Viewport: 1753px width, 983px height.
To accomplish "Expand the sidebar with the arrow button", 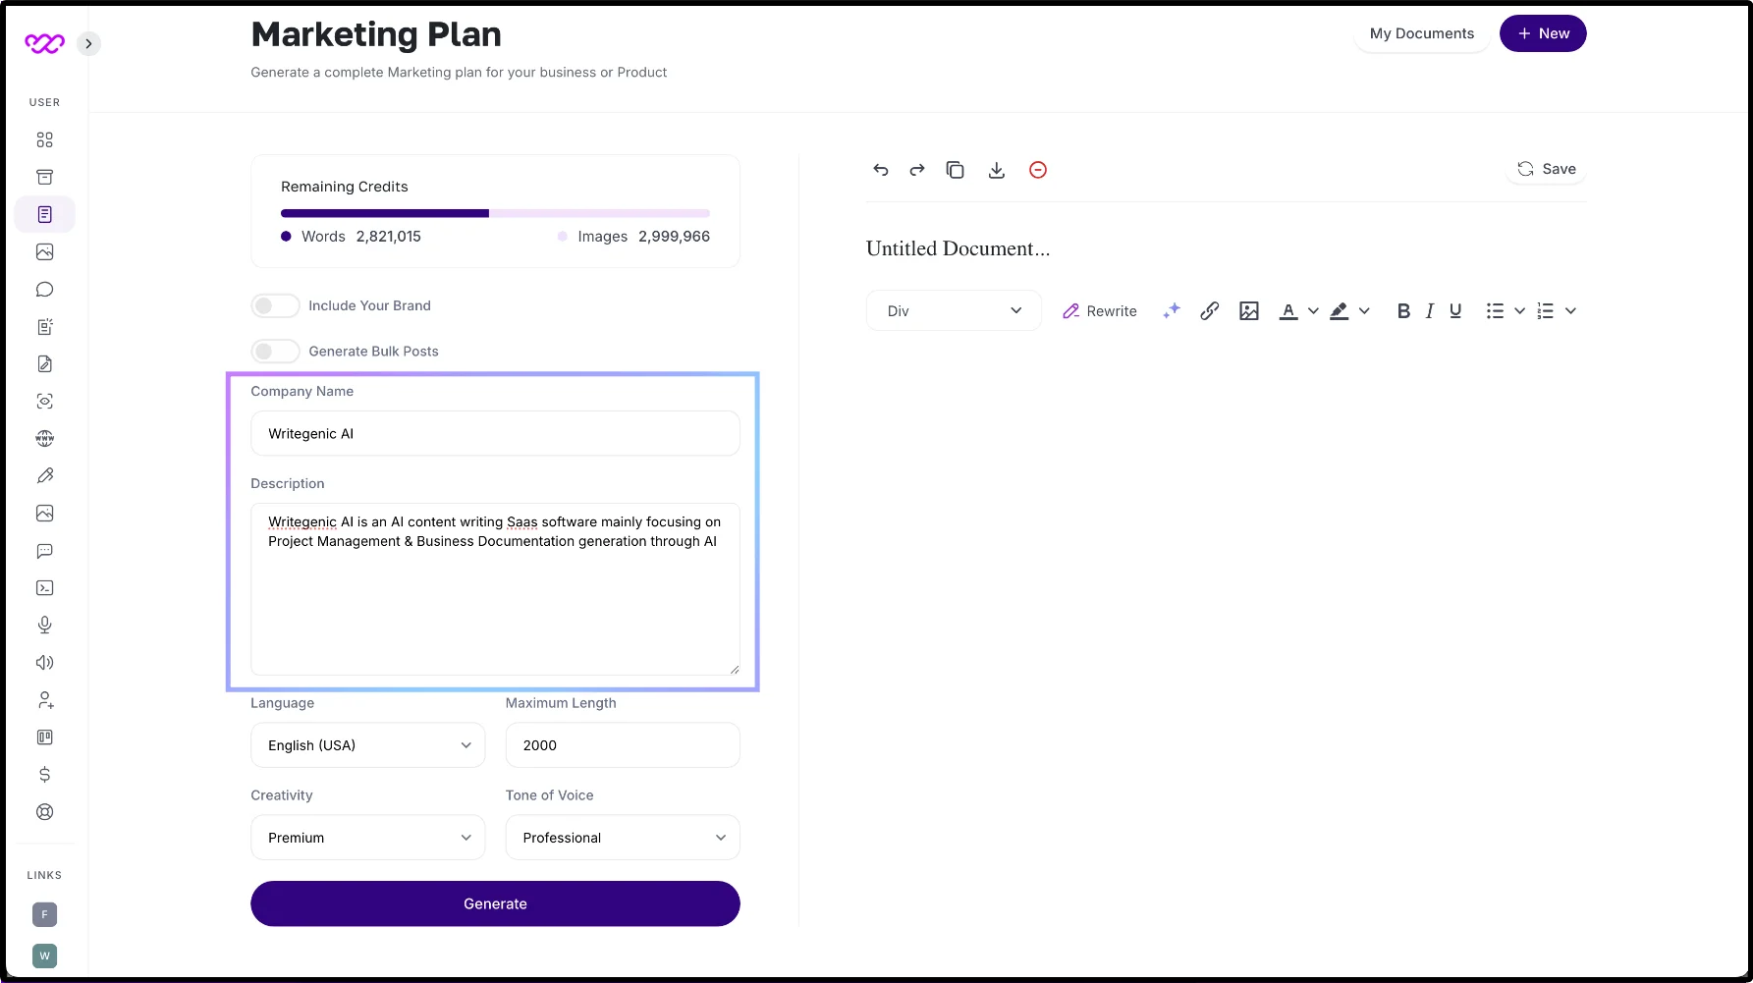I will [x=88, y=43].
